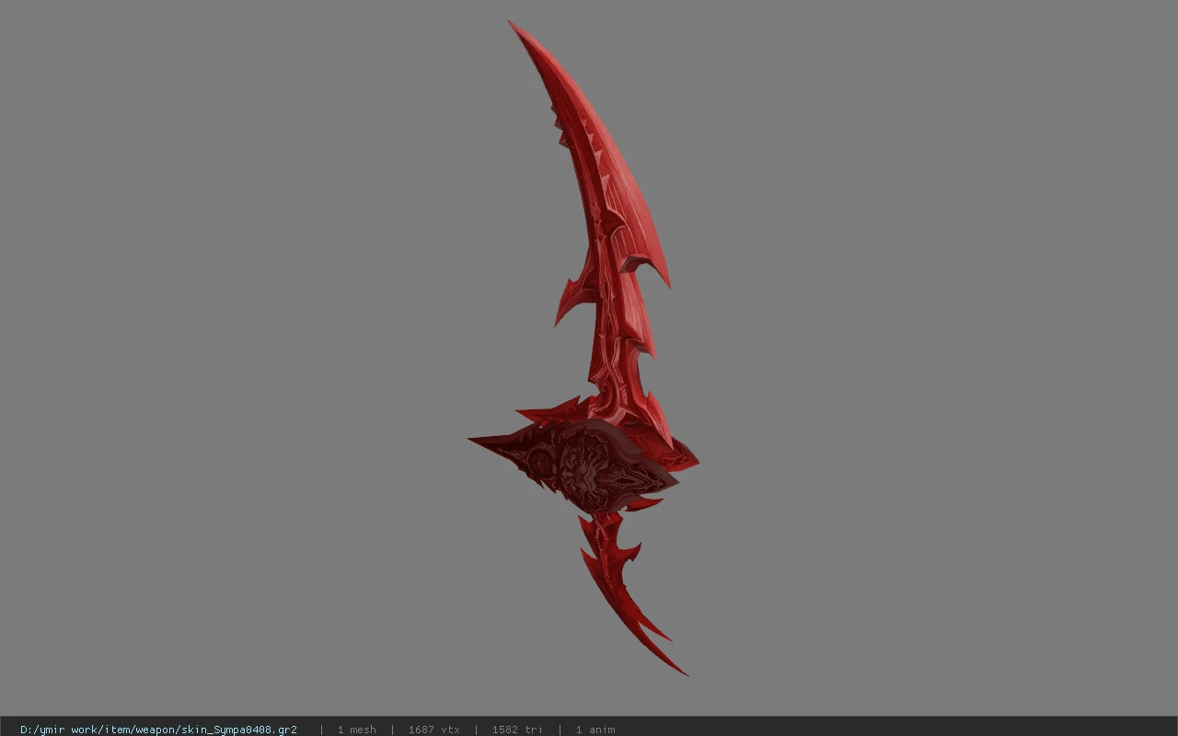This screenshot has width=1178, height=736.
Task: Click the '1687 vtx' status entry
Action: tap(433, 730)
